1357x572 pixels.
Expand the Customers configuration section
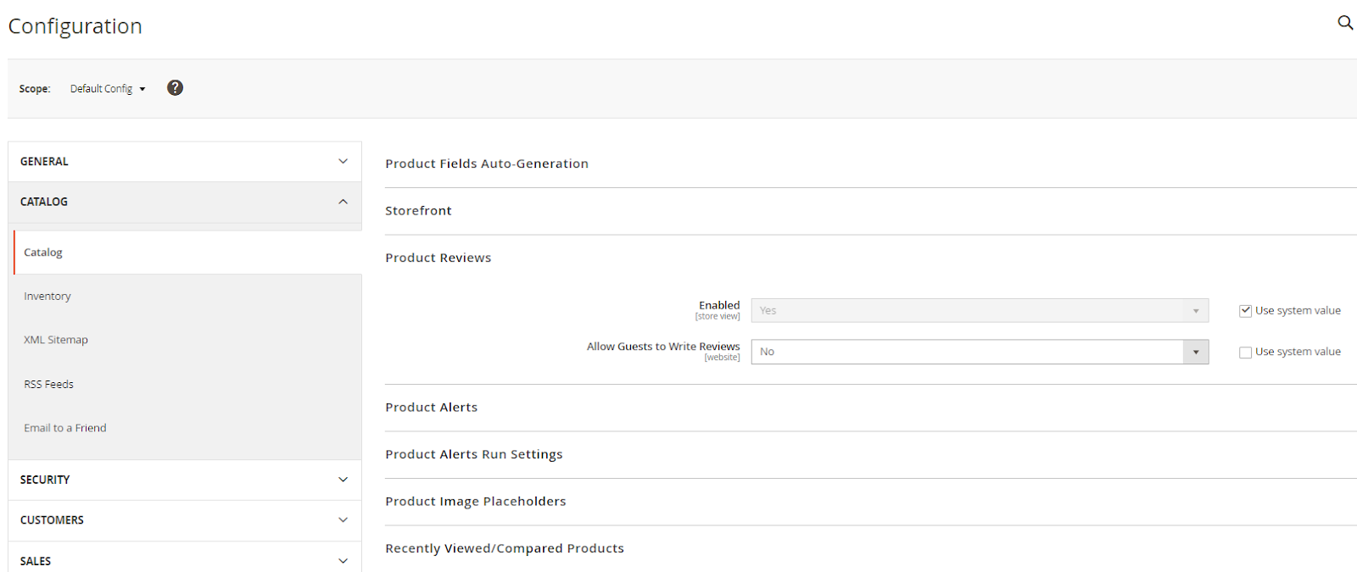(x=184, y=520)
